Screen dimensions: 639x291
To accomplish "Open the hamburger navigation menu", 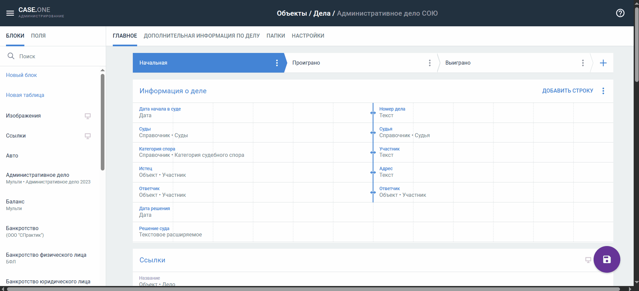I will point(10,13).
